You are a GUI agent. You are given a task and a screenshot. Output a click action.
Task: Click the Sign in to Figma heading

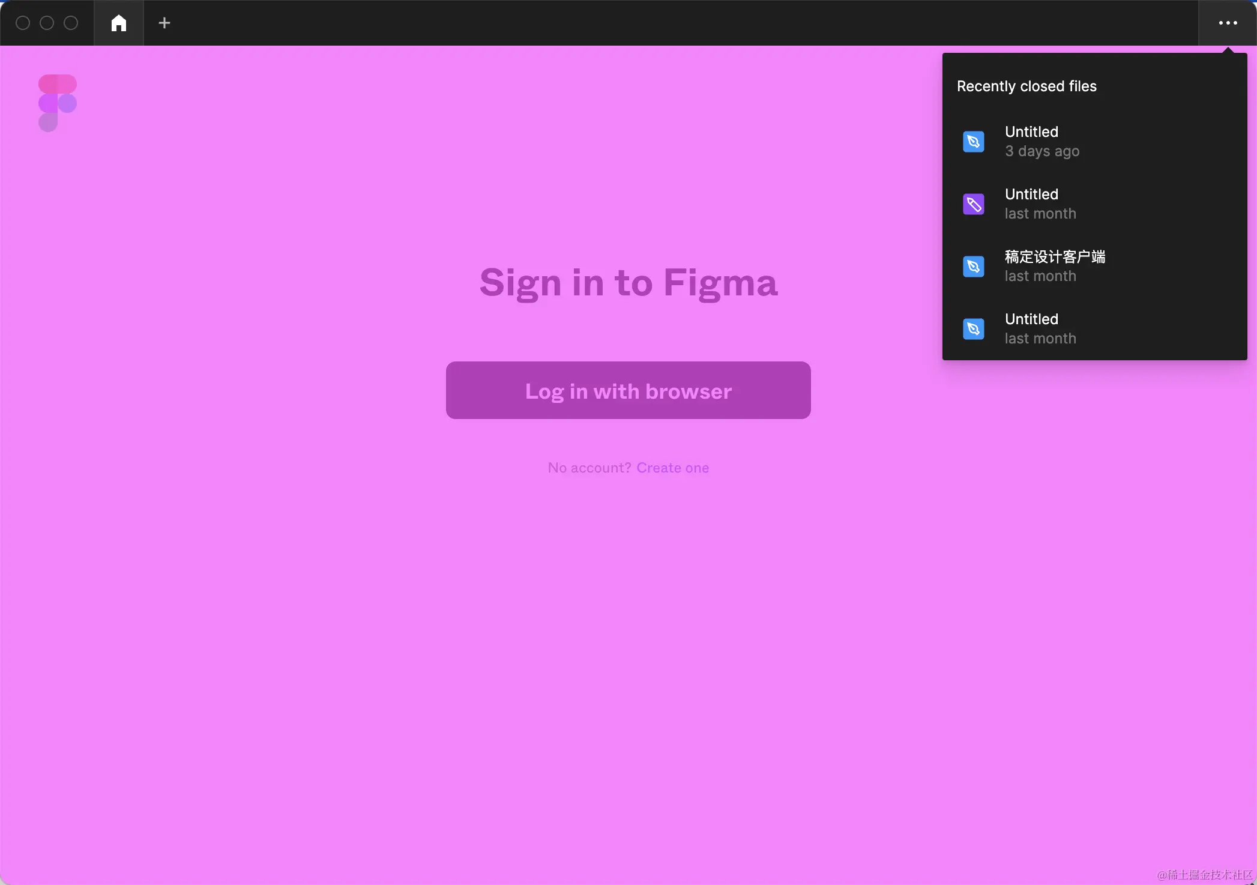pos(628,282)
